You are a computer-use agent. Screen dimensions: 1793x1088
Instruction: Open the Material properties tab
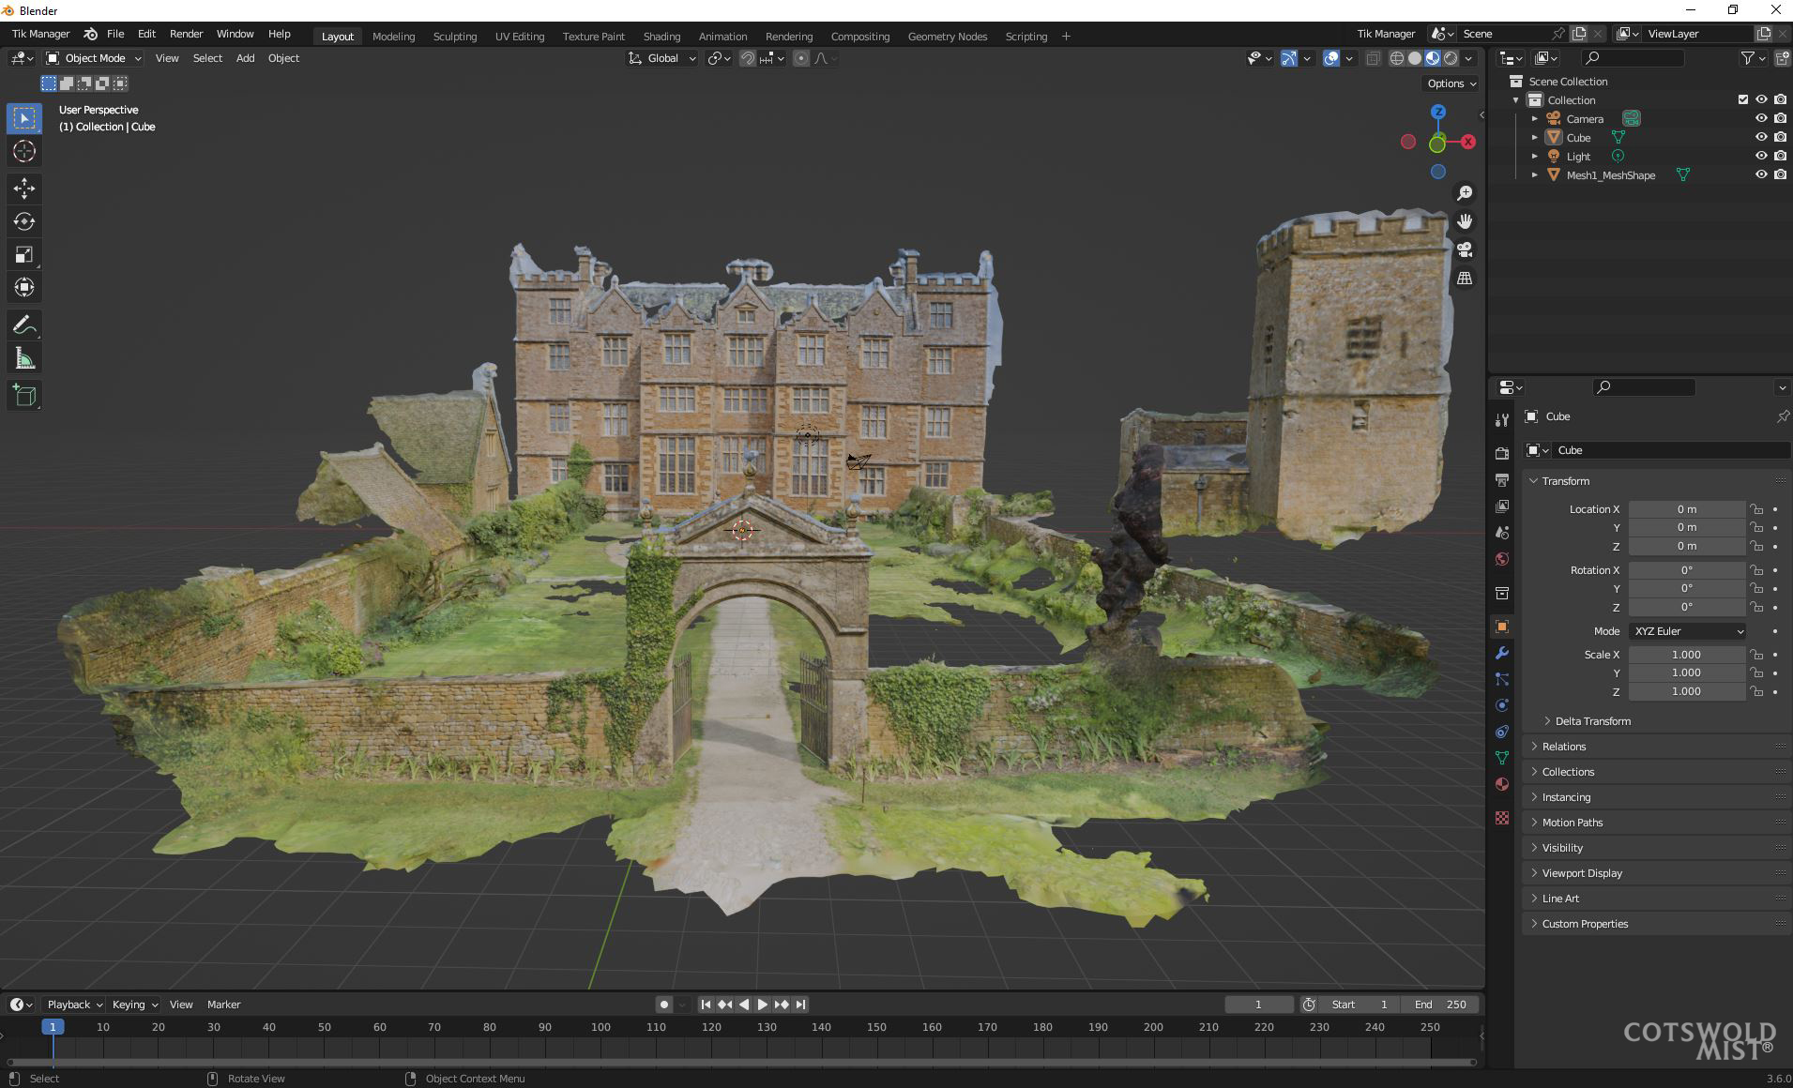tap(1502, 784)
